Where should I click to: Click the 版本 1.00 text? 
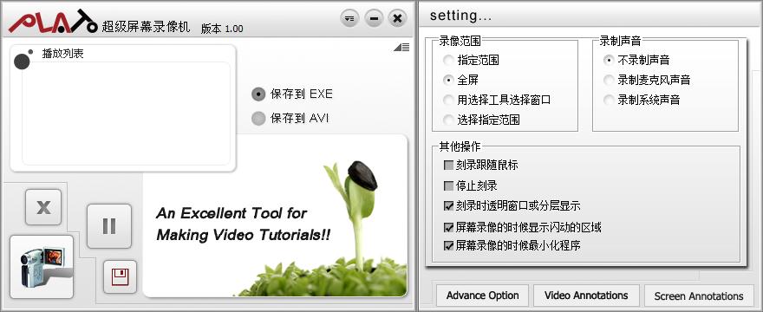[222, 29]
